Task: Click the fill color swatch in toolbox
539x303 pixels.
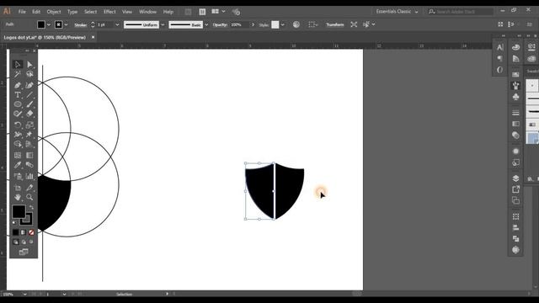Action: [x=19, y=211]
